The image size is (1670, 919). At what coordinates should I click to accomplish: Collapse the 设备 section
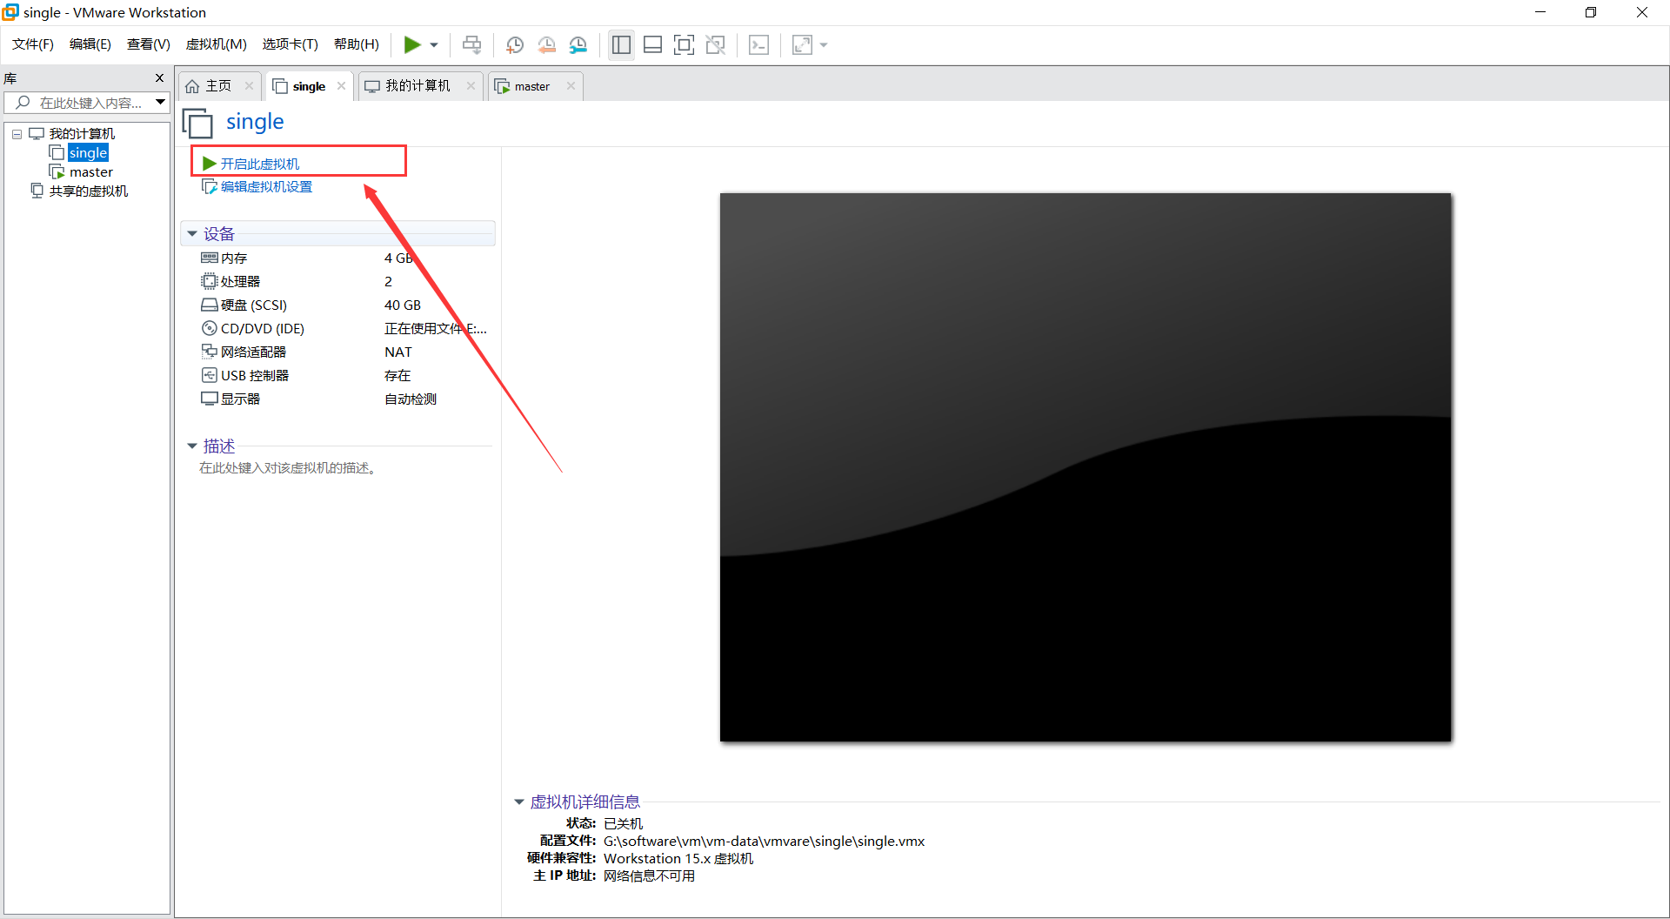pos(192,234)
